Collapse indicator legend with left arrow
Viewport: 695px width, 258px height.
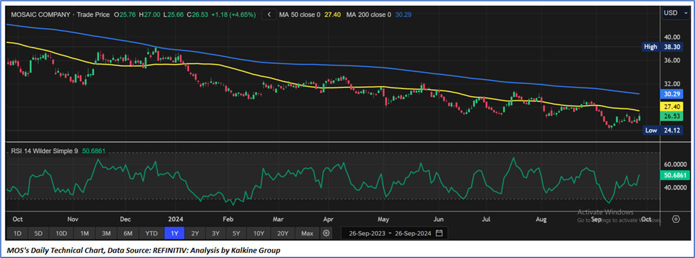coord(269,14)
